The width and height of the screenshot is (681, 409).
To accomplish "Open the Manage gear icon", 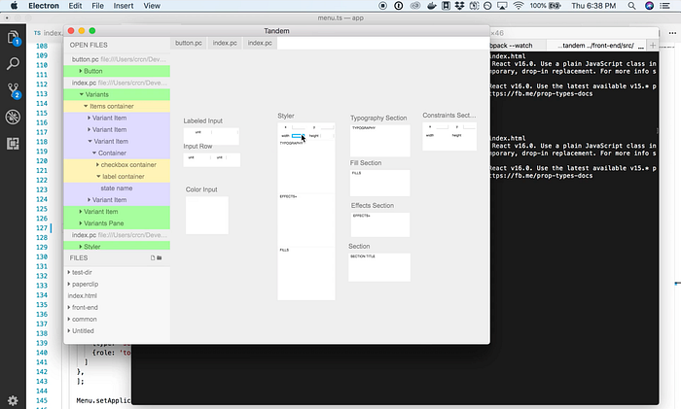I will pyautogui.click(x=13, y=400).
